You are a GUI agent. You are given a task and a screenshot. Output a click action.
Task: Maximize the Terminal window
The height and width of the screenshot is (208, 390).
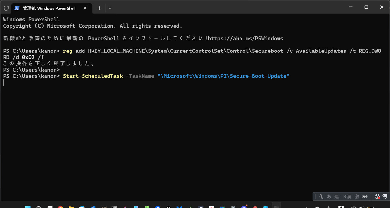(x=366, y=7)
